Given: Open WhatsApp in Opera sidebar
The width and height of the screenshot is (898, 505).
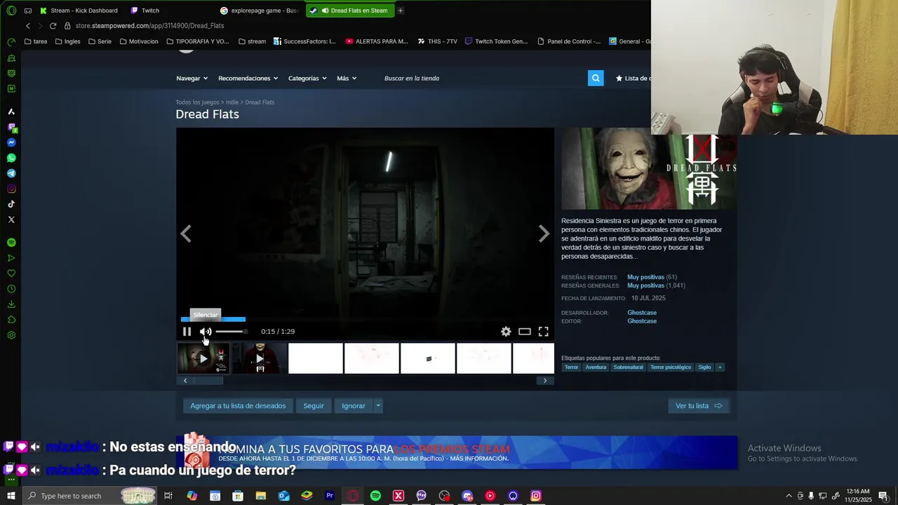Looking at the screenshot, I should [x=11, y=158].
